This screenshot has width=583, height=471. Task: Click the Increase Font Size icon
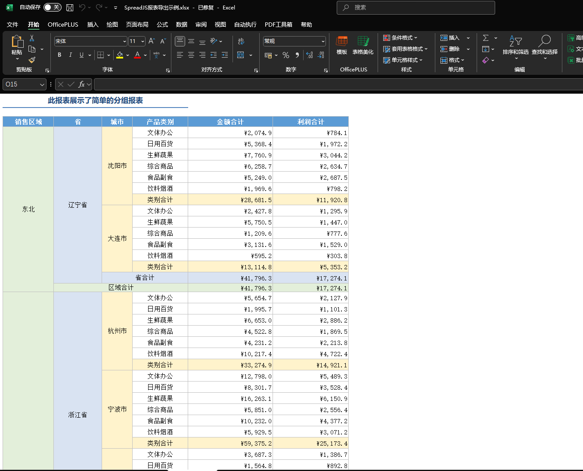152,41
